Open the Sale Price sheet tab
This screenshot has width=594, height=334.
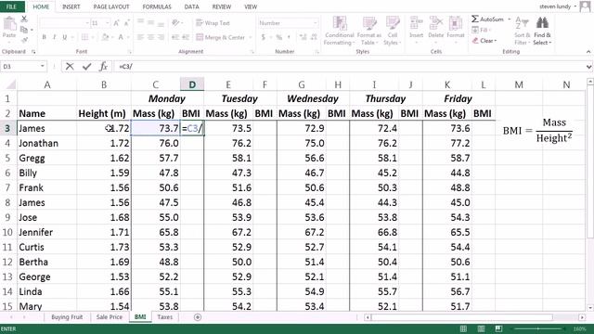[x=110, y=317]
